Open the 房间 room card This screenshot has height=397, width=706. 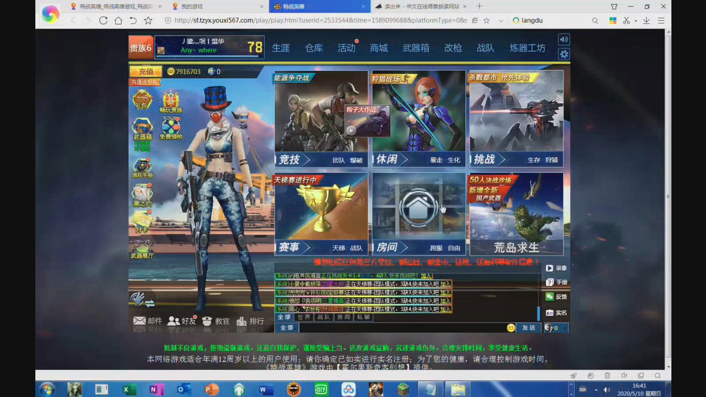pyautogui.click(x=419, y=214)
